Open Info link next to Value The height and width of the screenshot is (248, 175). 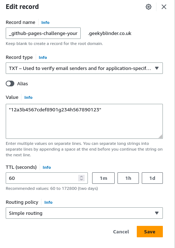pos(28,97)
